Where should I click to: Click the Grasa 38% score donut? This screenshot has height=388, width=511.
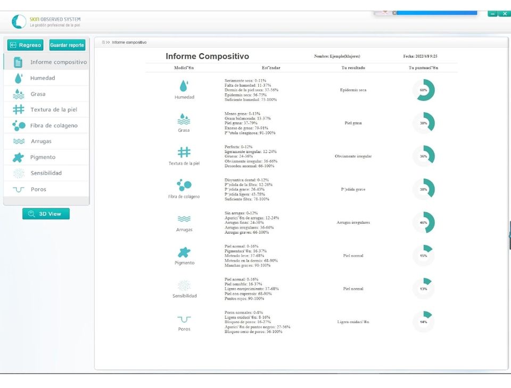(x=423, y=123)
